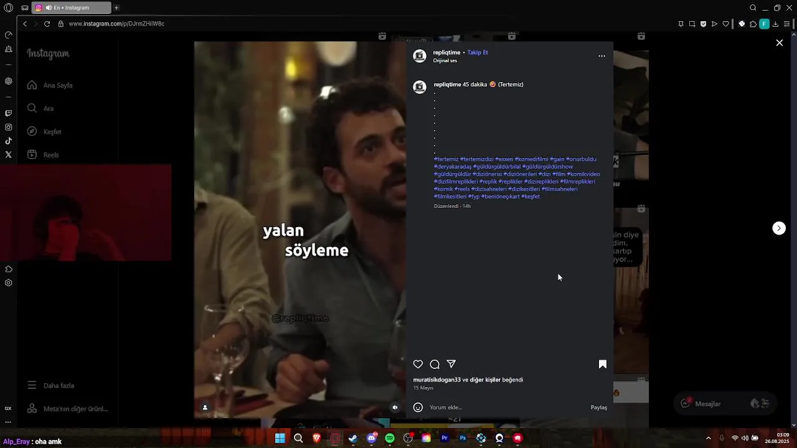
Task: Open Spotify from the taskbar
Action: coord(390,438)
